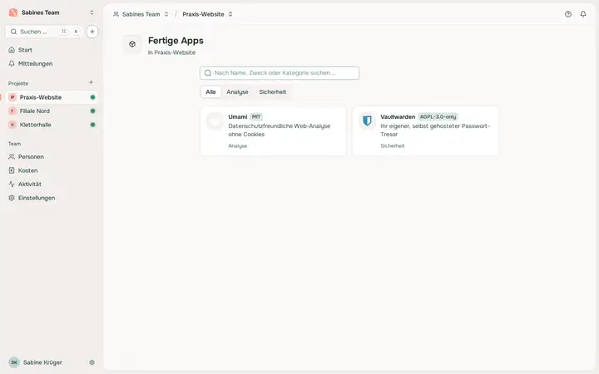Click the team icon in the breadcrumb
599x374 pixels.
(x=116, y=14)
